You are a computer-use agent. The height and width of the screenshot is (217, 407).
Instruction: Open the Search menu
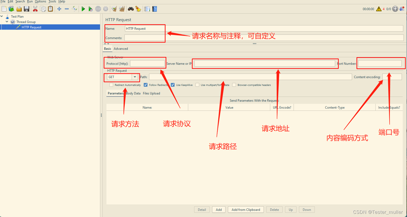[20, 2]
